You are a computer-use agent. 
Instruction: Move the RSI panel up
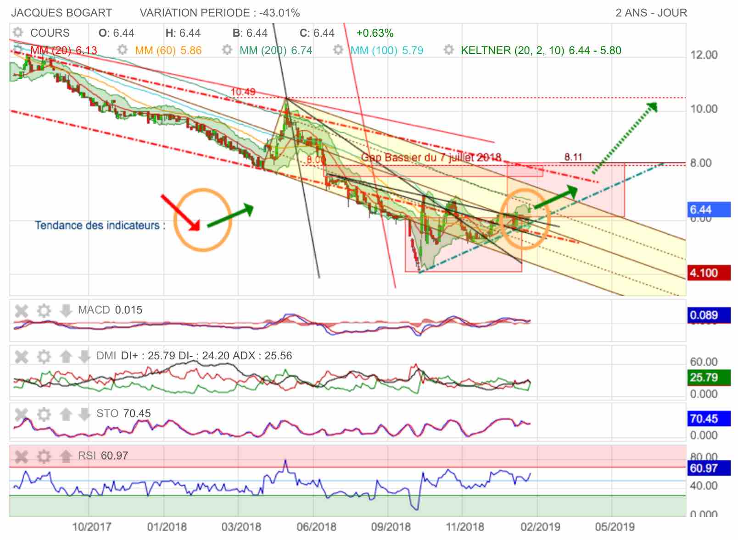[x=66, y=456]
